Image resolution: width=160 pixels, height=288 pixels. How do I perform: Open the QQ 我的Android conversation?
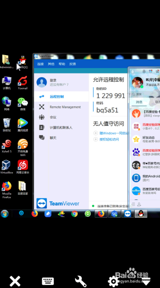(x=145, y=178)
